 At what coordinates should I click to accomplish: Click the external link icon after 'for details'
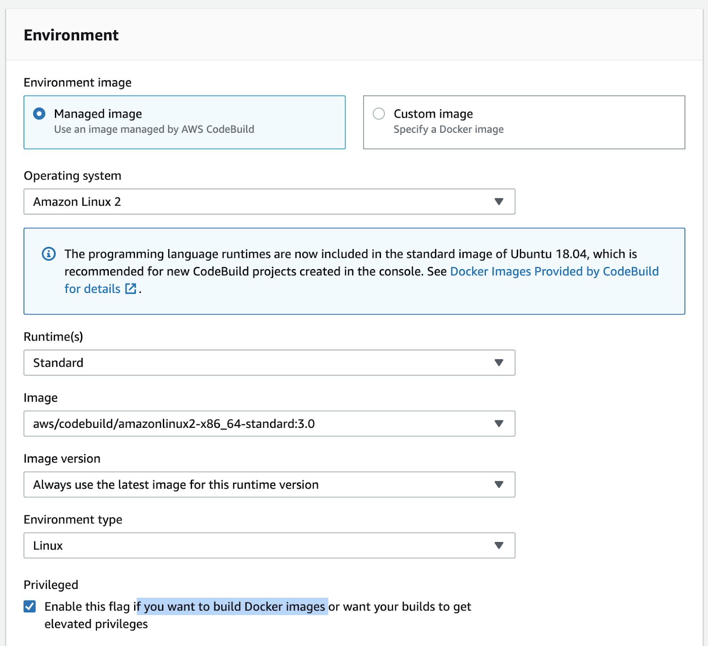[131, 289]
